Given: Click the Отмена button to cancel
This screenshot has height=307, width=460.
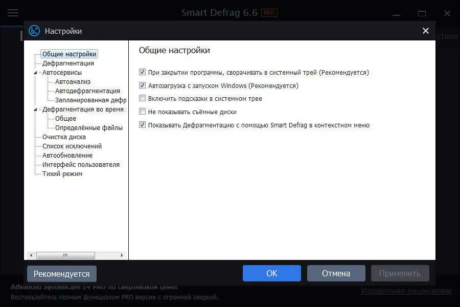Looking at the screenshot, I should pos(336,273).
